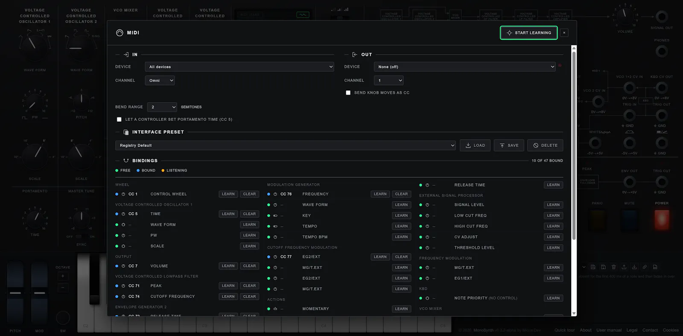
Task: Open the MIDI IN Device dropdown
Action: coord(239,67)
